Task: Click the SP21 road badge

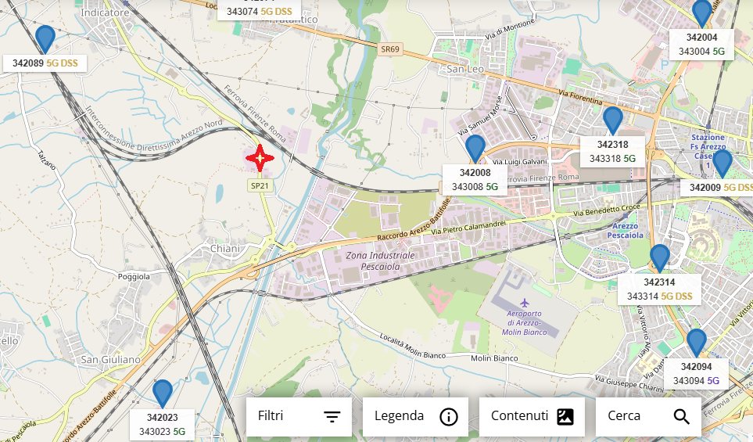Action: click(260, 186)
